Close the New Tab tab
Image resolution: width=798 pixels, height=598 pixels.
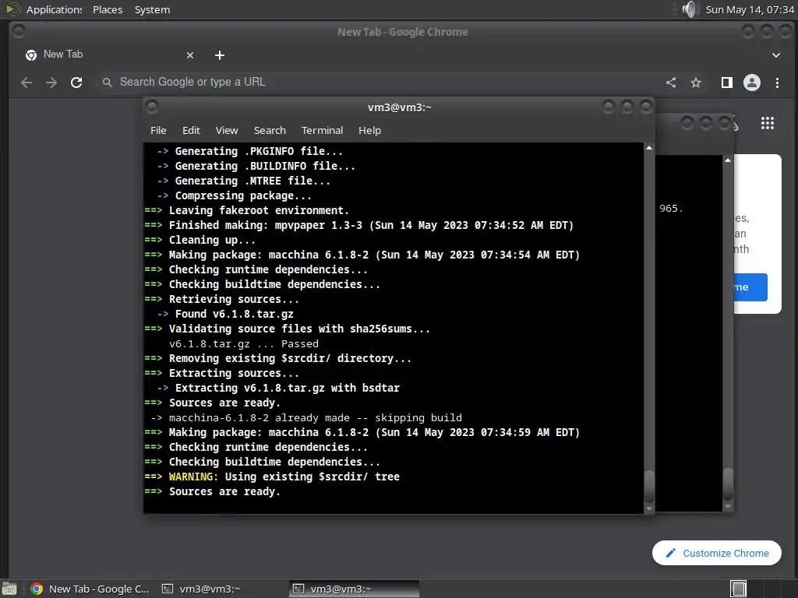[x=190, y=55]
